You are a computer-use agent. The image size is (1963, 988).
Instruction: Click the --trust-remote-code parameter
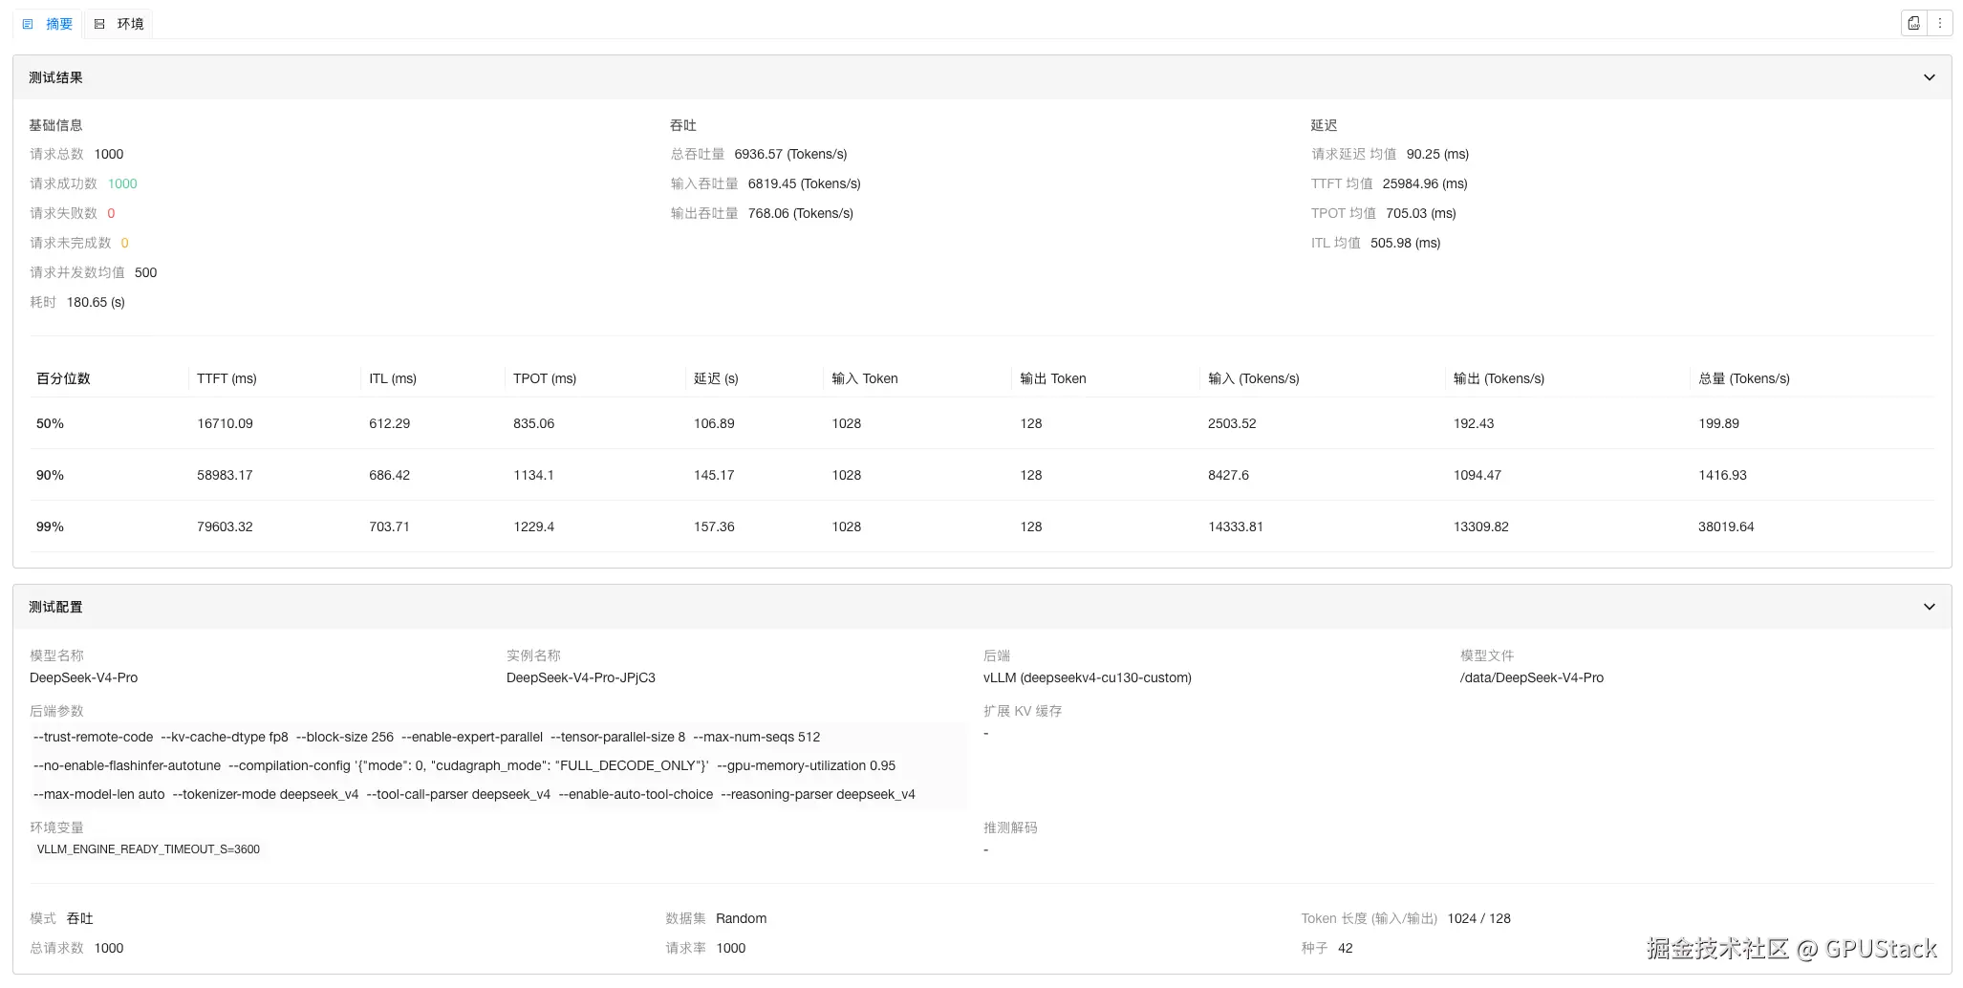93,737
